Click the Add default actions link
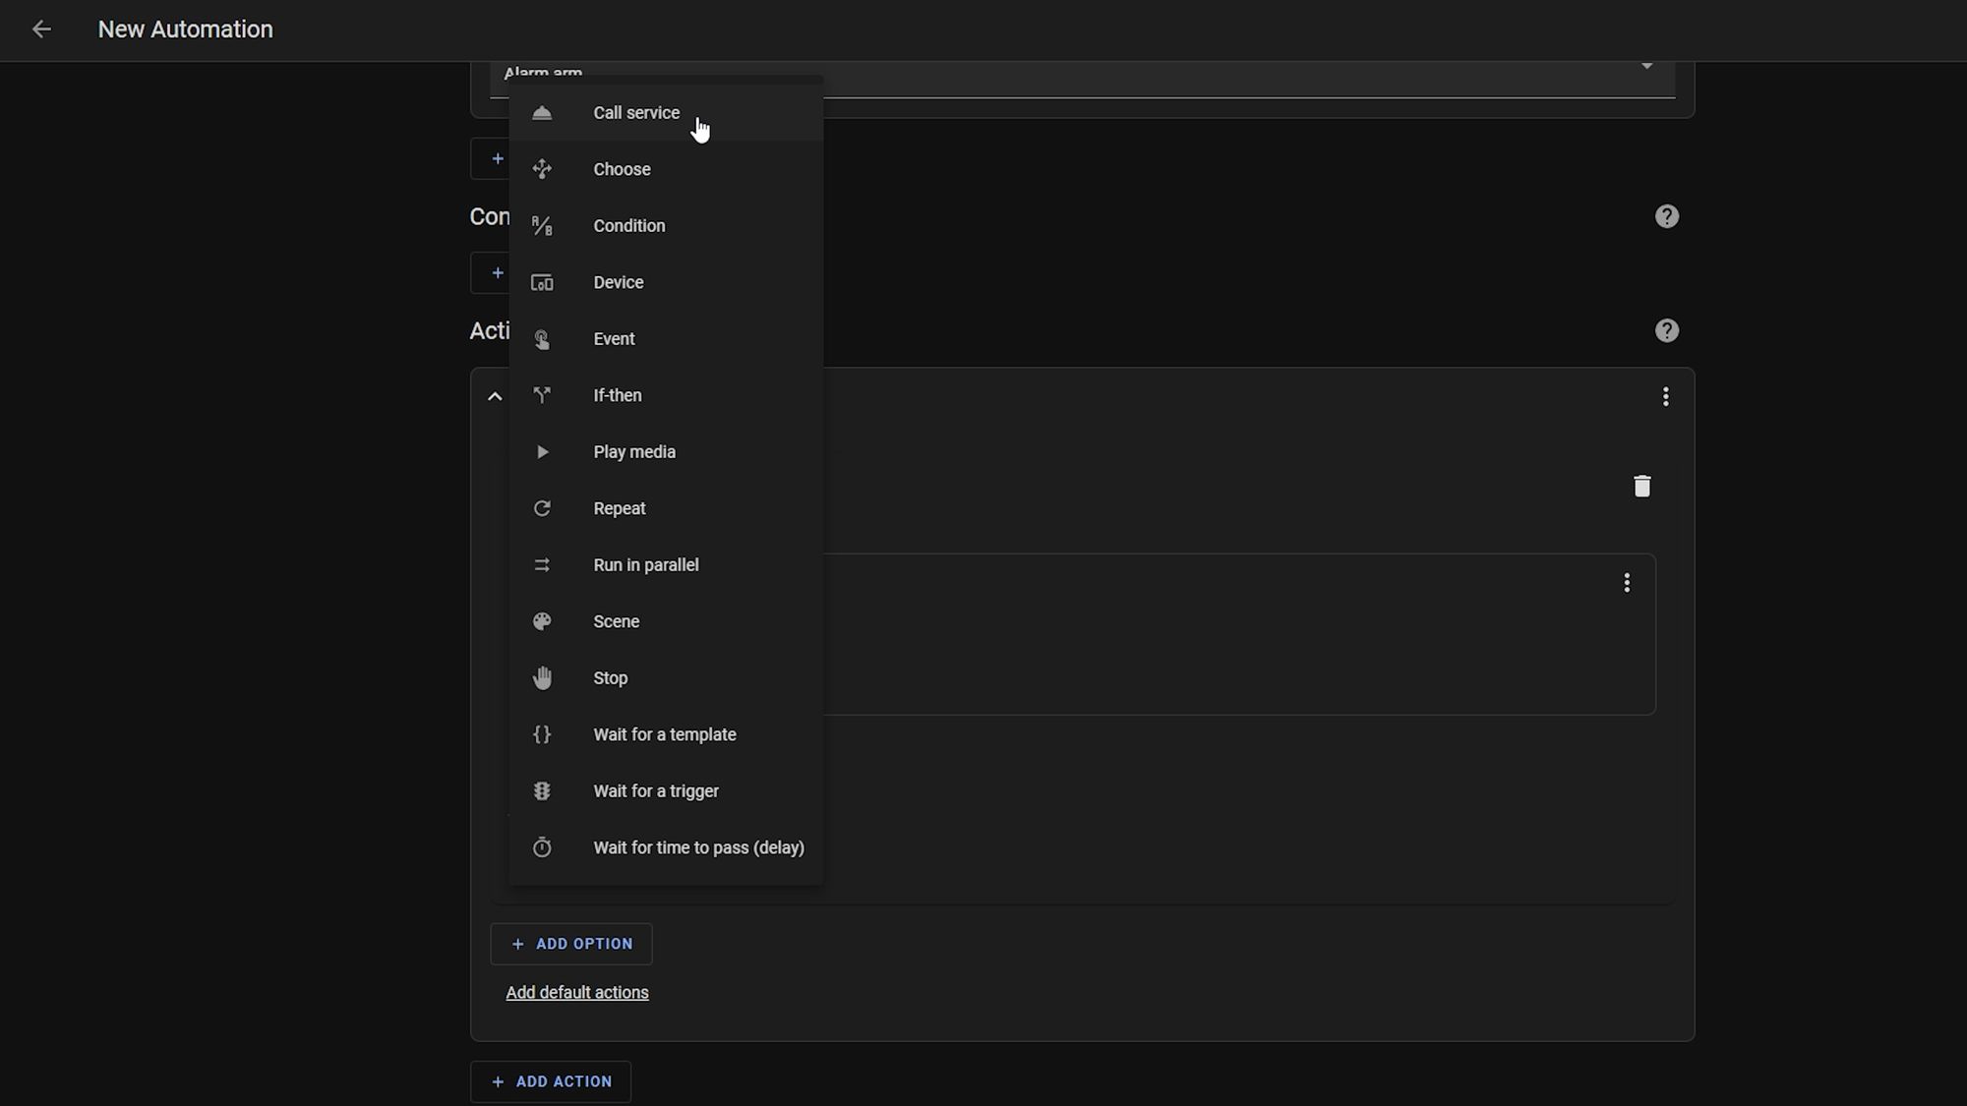Viewport: 1967px width, 1106px height. pyautogui.click(x=577, y=991)
